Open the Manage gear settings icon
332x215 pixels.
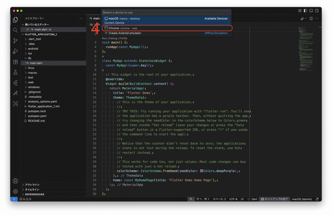pos(15,191)
